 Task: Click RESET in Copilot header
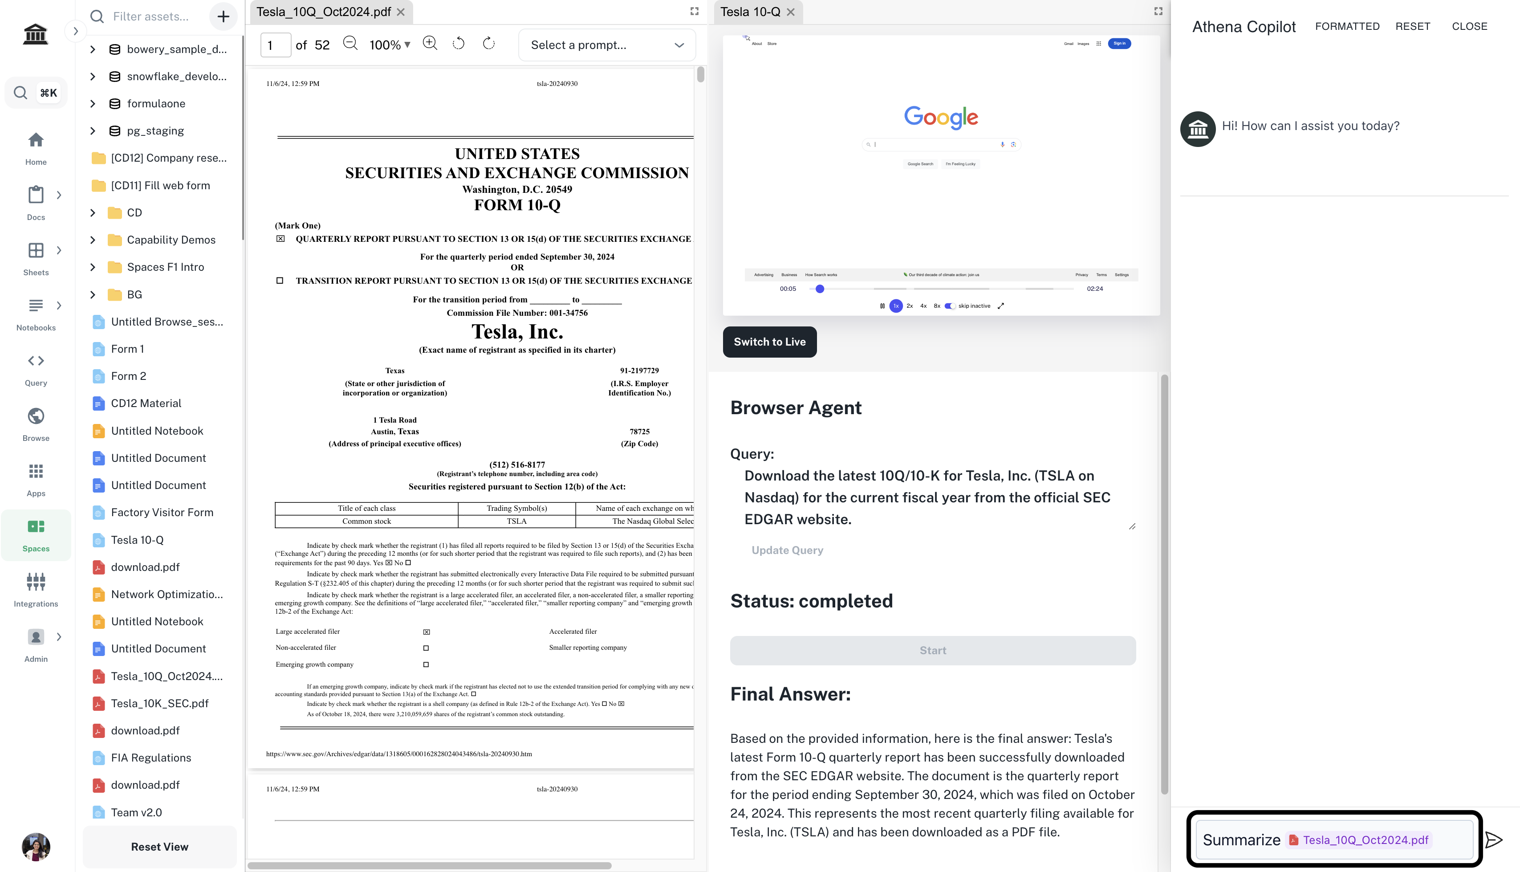pyautogui.click(x=1413, y=26)
